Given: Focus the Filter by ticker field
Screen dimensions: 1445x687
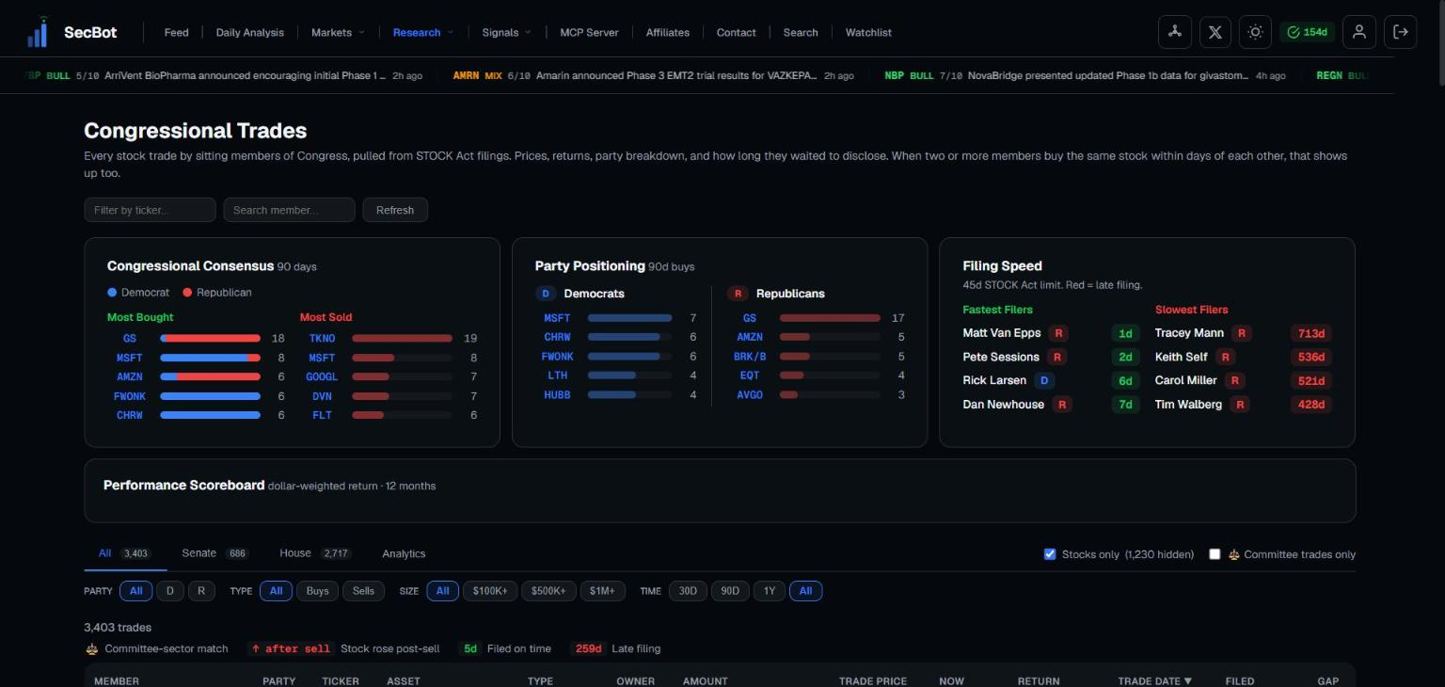Looking at the screenshot, I should point(150,210).
